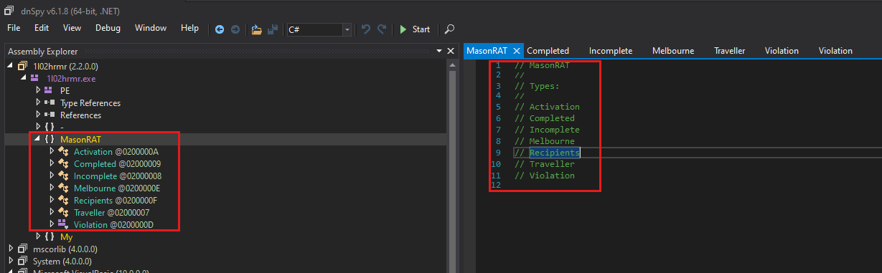Switch to the Traveller tab

point(729,51)
